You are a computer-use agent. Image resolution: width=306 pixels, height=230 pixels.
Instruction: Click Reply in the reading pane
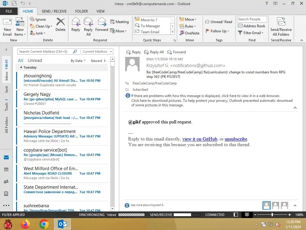tap(134, 52)
